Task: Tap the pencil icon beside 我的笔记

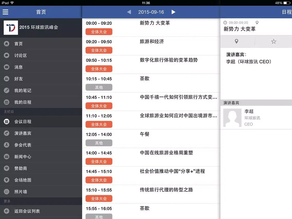Action: point(6,90)
